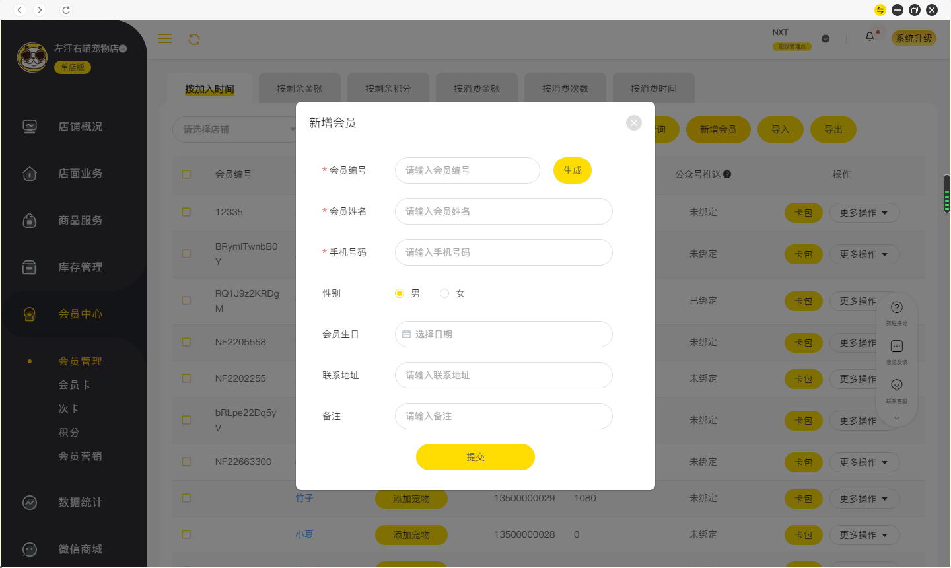
Task: Open the notification bell
Action: tap(870, 37)
